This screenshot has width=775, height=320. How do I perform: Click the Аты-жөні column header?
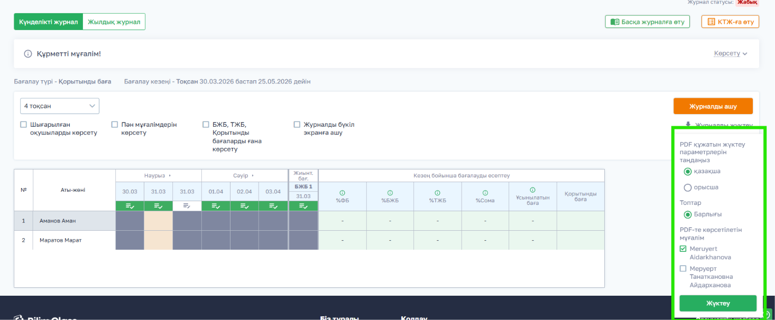coord(74,190)
